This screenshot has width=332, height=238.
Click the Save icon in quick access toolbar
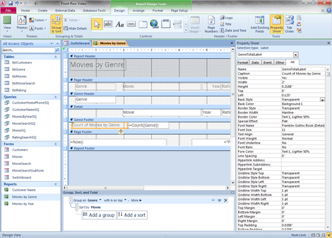[10, 3]
